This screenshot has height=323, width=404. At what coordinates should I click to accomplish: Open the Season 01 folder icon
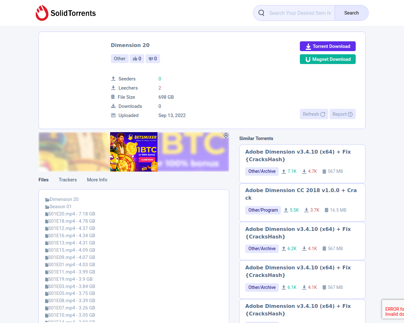(x=47, y=207)
